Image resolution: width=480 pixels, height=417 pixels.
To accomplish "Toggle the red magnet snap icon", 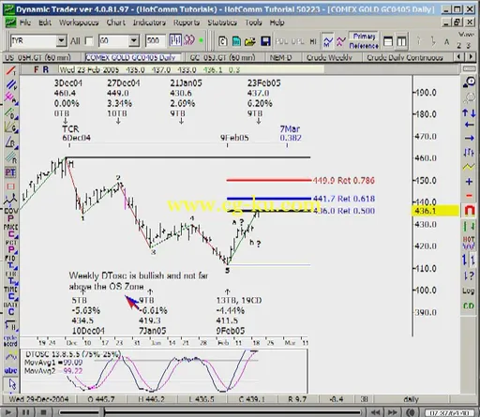I will pos(469,210).
